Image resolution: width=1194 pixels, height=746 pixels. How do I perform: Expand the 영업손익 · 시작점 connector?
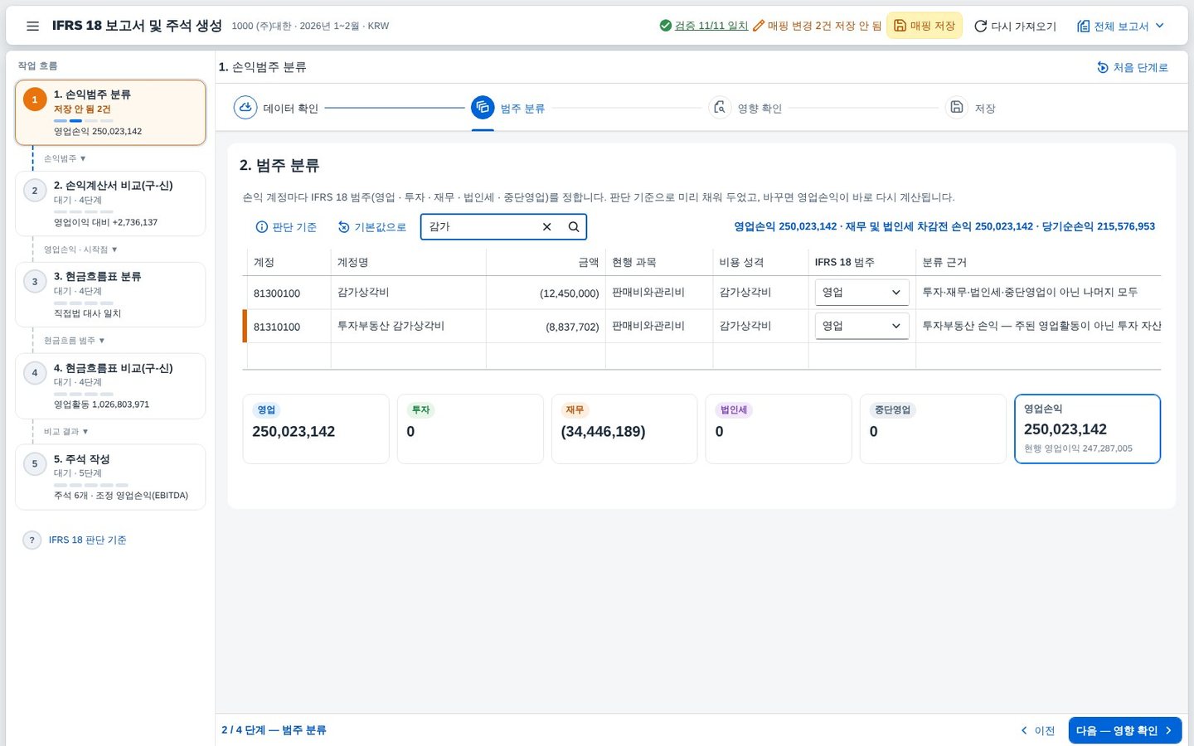click(x=80, y=249)
